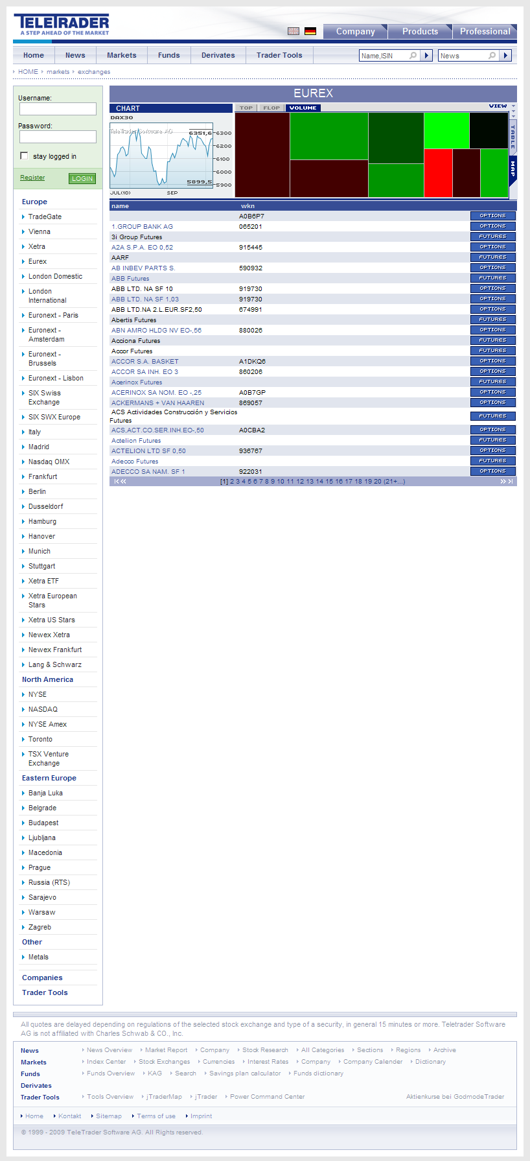Open the Metals sidebar entry

[x=38, y=957]
